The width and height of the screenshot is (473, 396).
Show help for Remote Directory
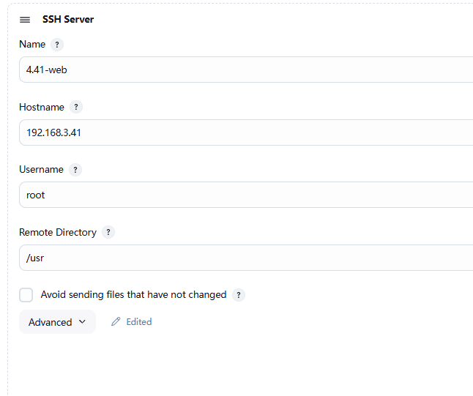[x=108, y=233]
